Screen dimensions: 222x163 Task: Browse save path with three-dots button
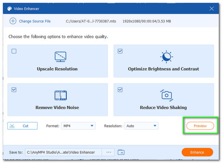[x=109, y=152]
